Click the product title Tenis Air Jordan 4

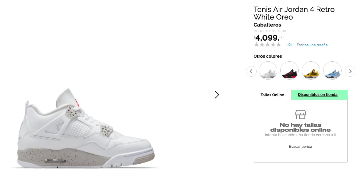click(294, 13)
